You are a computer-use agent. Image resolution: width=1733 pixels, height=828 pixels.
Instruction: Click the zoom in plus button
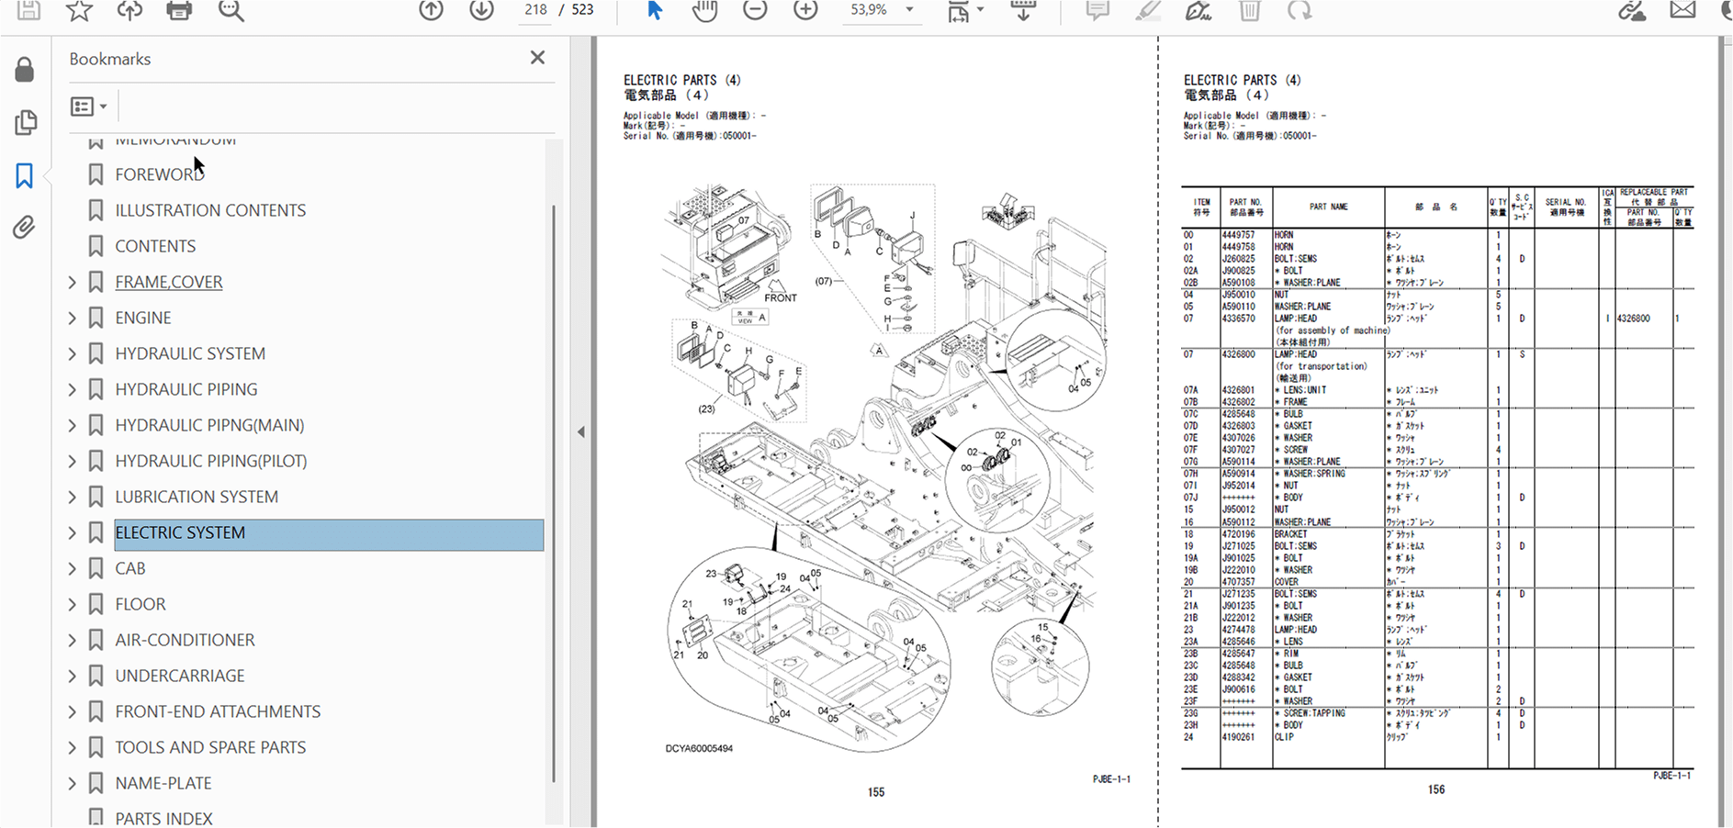pyautogui.click(x=805, y=10)
